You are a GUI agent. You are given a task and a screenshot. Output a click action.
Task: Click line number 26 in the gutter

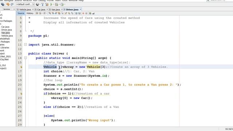point(20,111)
